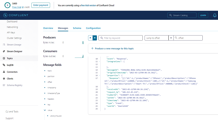Viewport: 218px width, 120px height.
Task: Collapse the value message field
Action: [45, 110]
